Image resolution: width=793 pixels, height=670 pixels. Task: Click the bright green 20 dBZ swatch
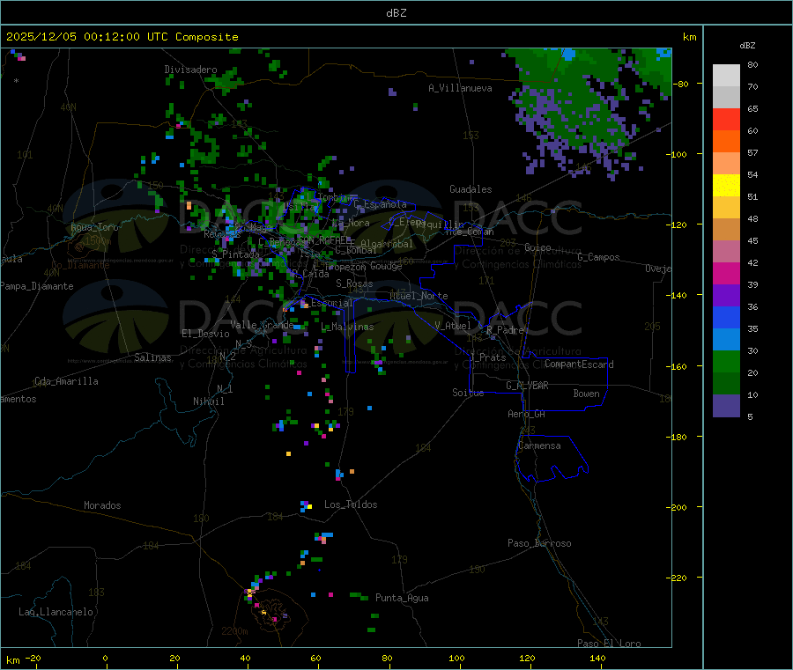click(726, 361)
